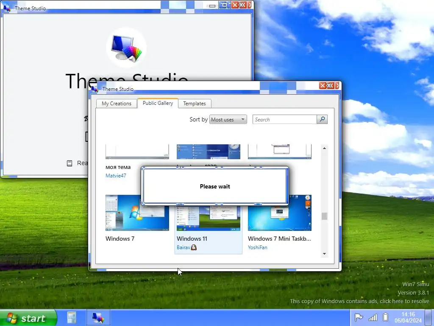Minimize the back Theme Studio window
Viewport: 434px width, 326px height.
[212, 5]
